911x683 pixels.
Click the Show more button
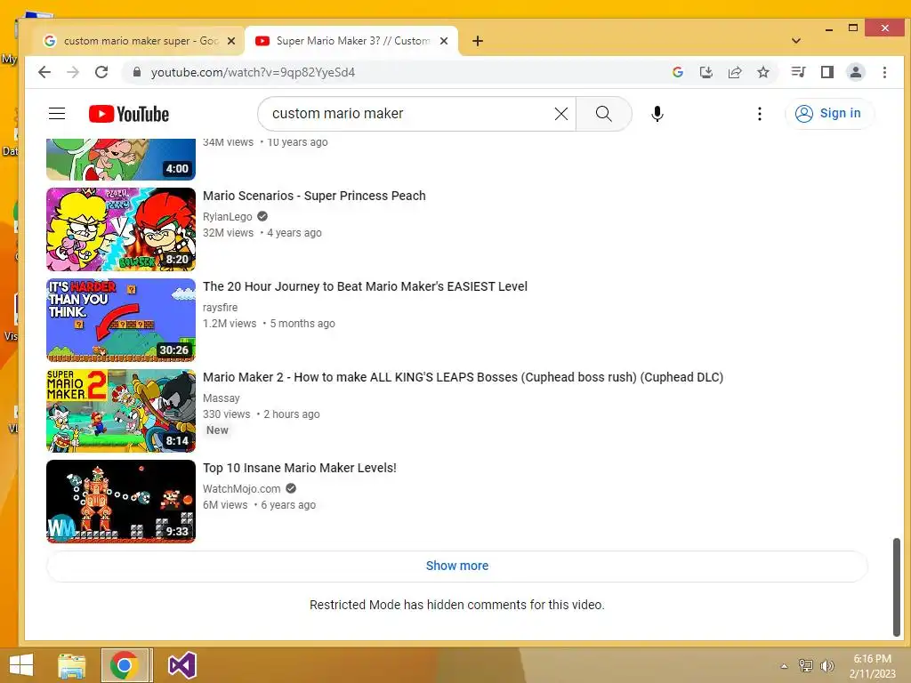[457, 566]
